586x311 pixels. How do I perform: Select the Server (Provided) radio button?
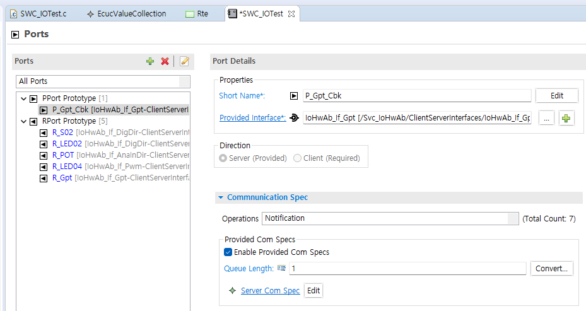click(223, 158)
